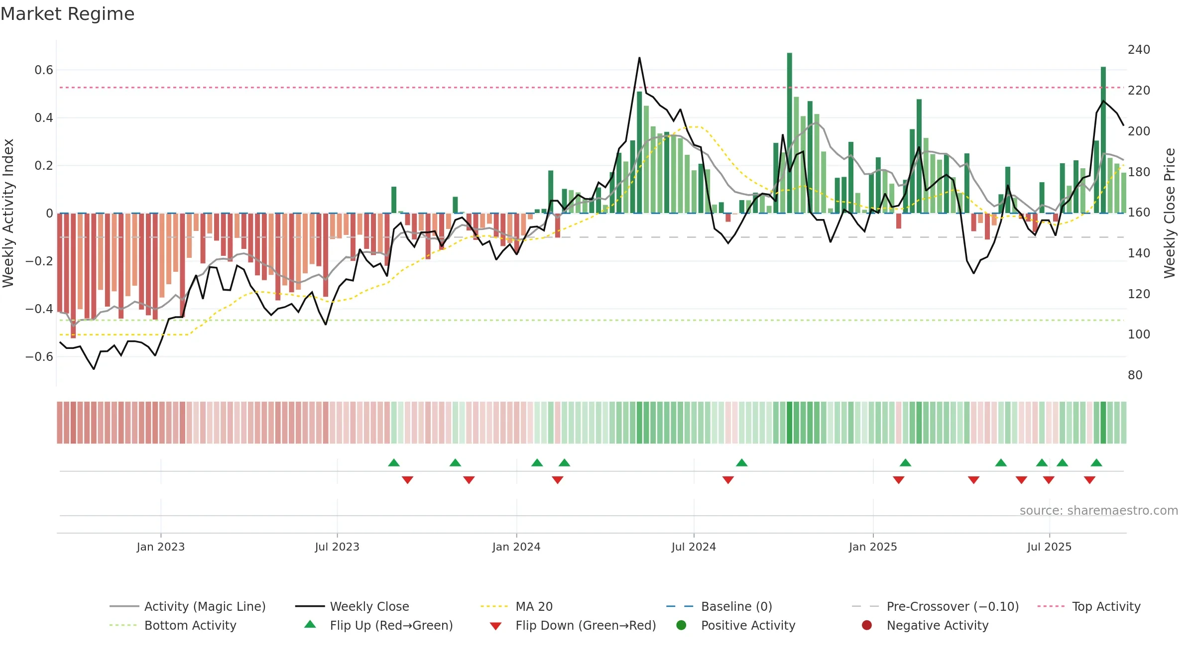
Task: Click the Jul 2023 axis label
Action: click(337, 547)
